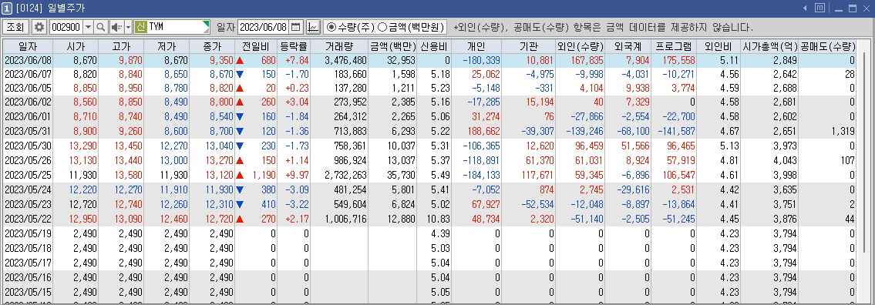Click the 금액(백만) column header
This screenshot has width=875, height=305.
tap(393, 46)
